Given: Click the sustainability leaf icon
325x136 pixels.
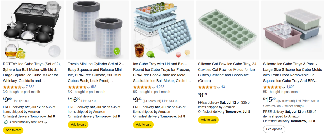Looking at the screenshot, I should coord(5,122).
